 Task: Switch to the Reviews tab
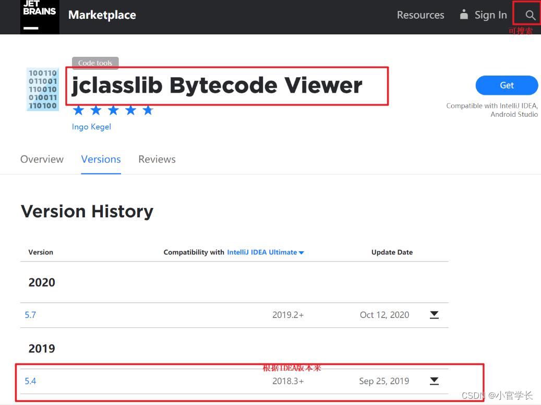(x=157, y=159)
